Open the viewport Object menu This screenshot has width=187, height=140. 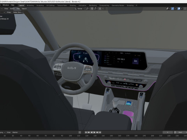click(x=24, y=9)
